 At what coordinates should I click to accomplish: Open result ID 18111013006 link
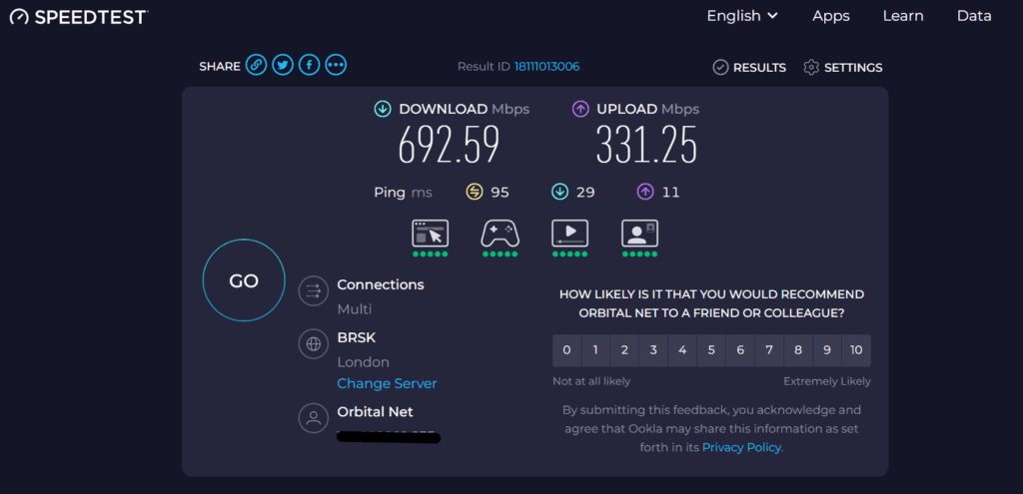546,67
